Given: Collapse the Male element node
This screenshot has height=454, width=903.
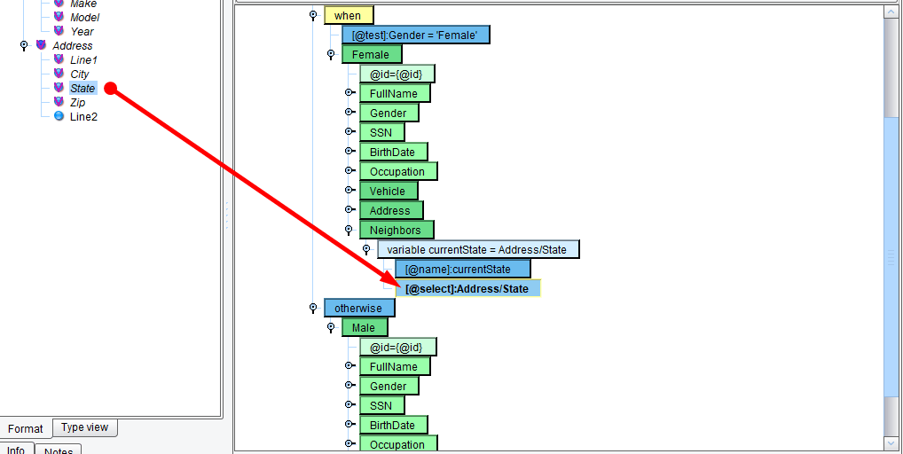Looking at the screenshot, I should (331, 327).
